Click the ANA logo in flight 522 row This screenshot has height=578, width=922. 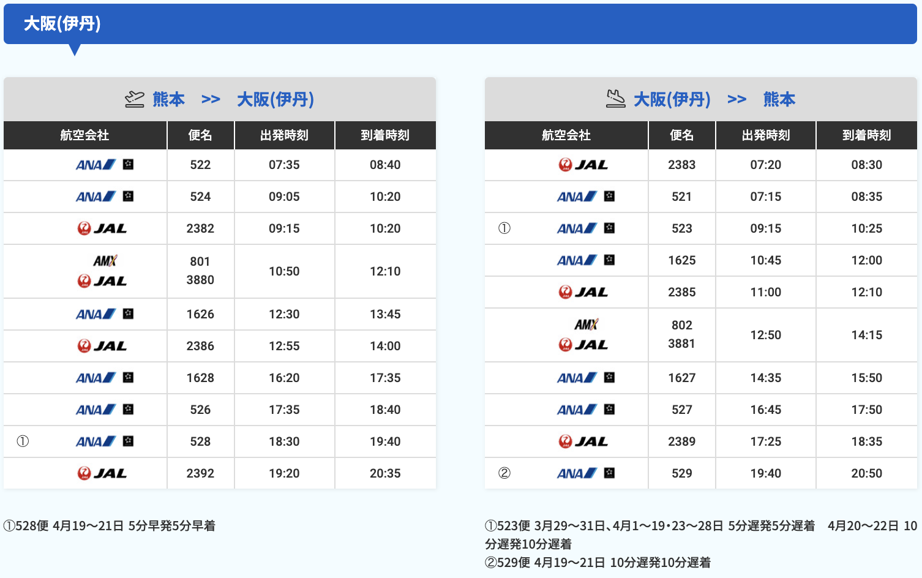click(96, 165)
